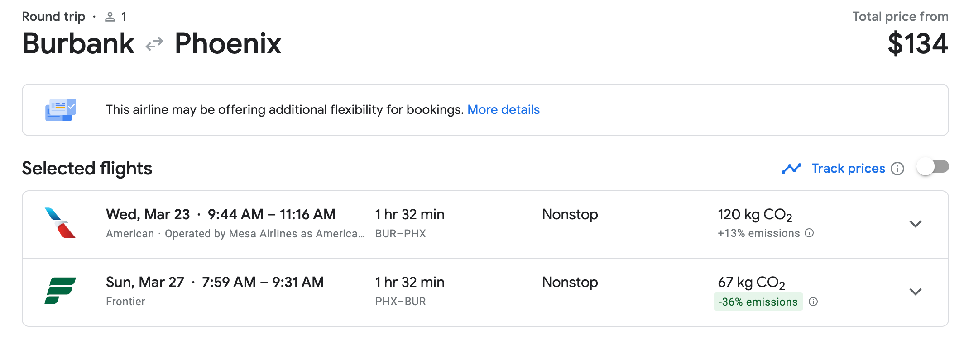Expand the American BUR–PHX flight details
964x344 pixels.
pyautogui.click(x=915, y=224)
